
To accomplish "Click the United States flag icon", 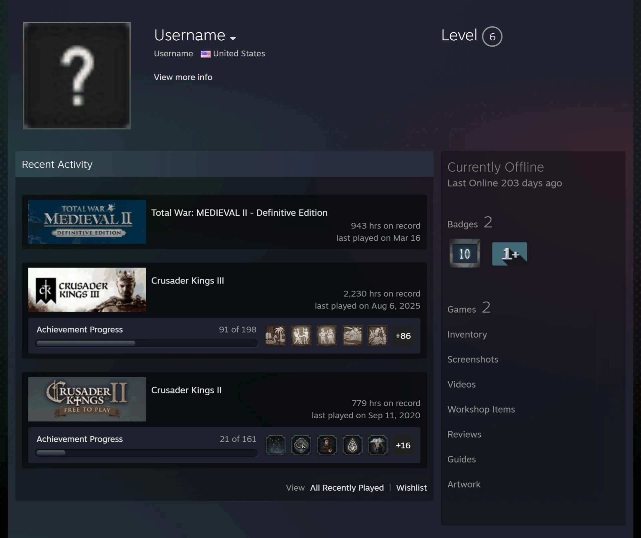I will tap(205, 54).
